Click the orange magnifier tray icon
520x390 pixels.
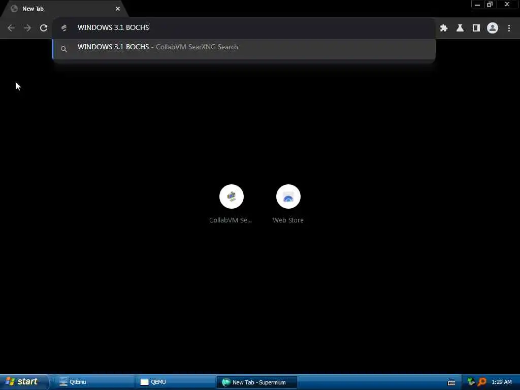coord(482,382)
